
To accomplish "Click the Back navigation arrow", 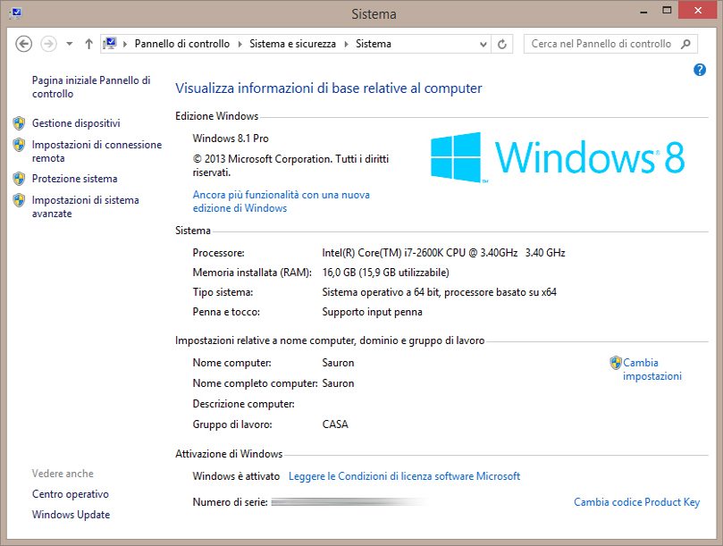I will point(24,44).
